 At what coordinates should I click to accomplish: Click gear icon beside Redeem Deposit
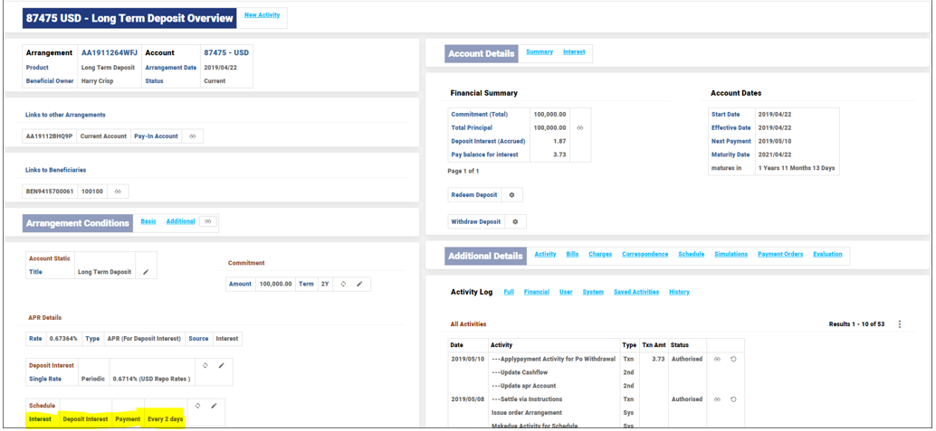click(511, 195)
